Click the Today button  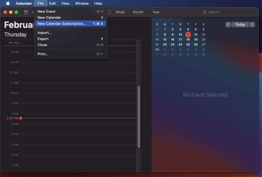pyautogui.click(x=240, y=25)
